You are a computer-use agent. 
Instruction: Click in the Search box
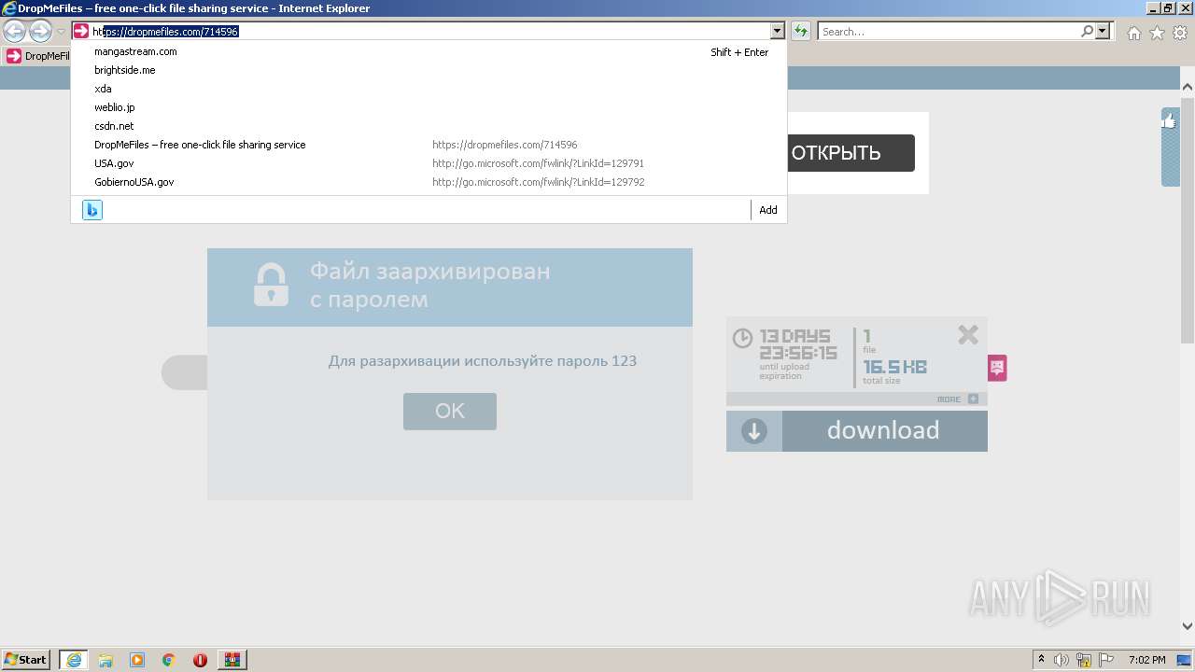[949, 32]
